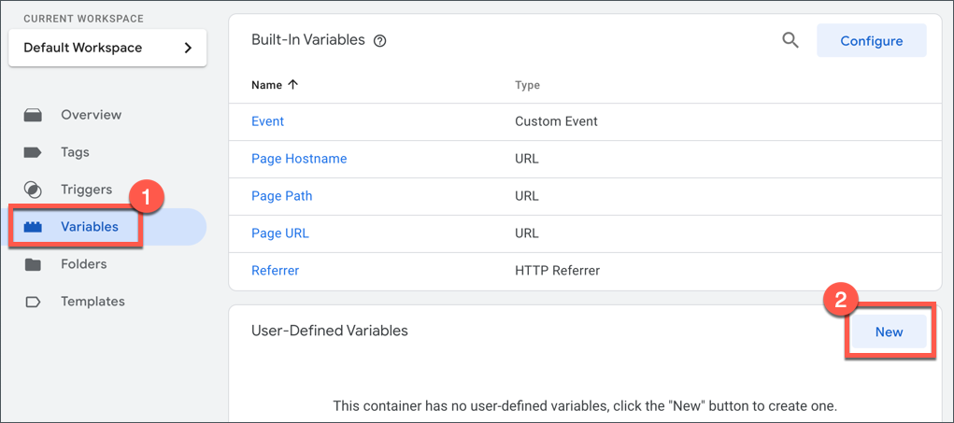Click the Templates outline tag icon
Screen dimensions: 954x423
click(33, 302)
